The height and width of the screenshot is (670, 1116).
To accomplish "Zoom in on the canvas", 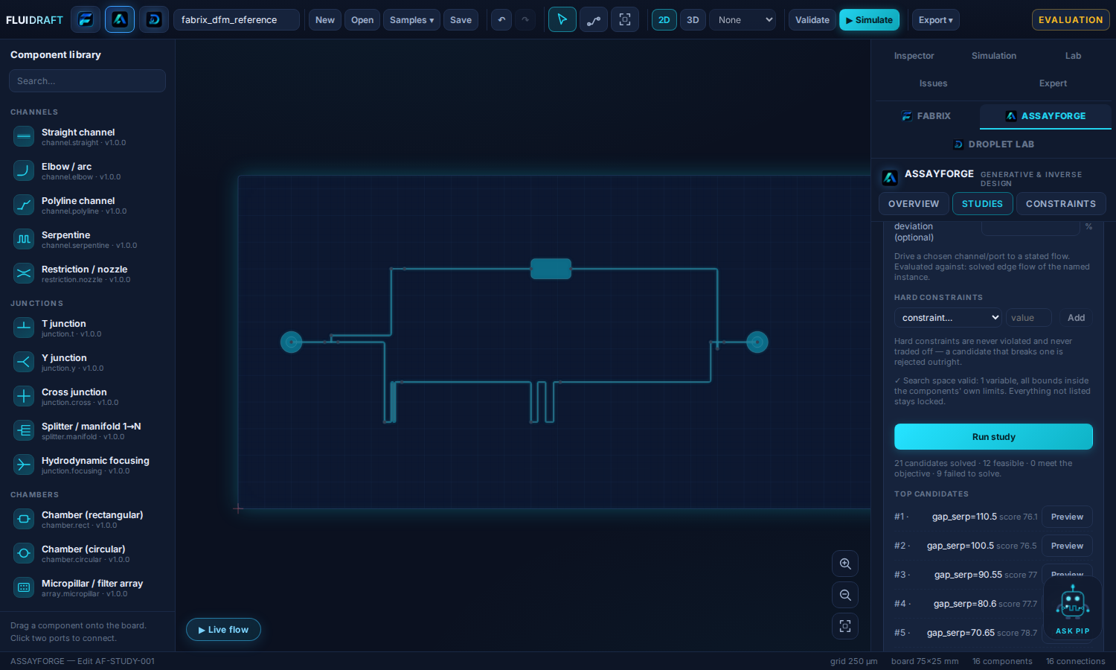I will pos(845,564).
